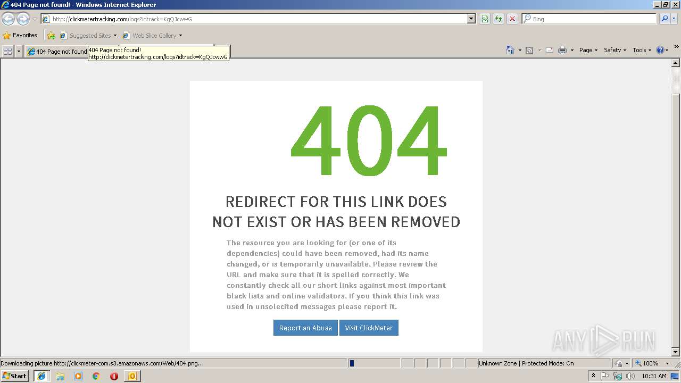Click the security lock status icon

tap(619, 363)
